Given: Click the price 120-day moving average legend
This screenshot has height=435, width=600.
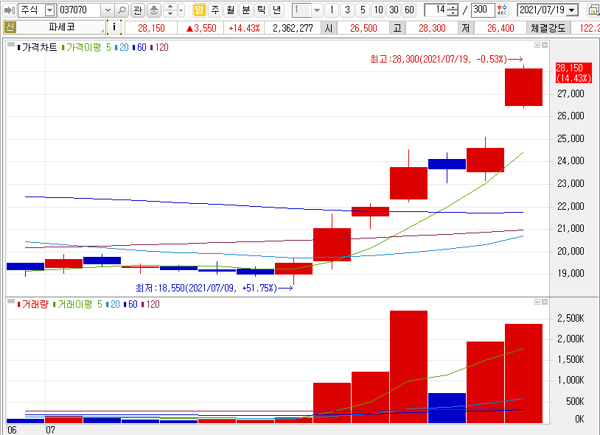Looking at the screenshot, I should (159, 47).
